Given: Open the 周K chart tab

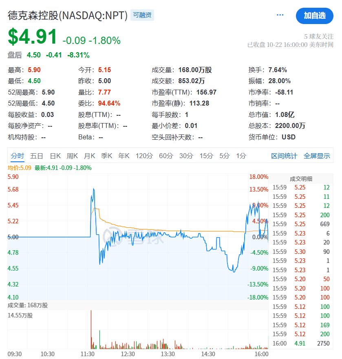Looking at the screenshot, I should click(x=73, y=156).
